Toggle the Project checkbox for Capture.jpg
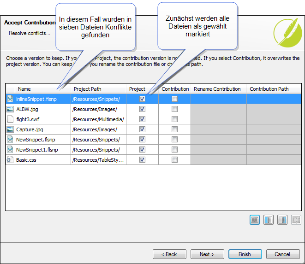Screen dimensions: 305x264 (x=142, y=129)
